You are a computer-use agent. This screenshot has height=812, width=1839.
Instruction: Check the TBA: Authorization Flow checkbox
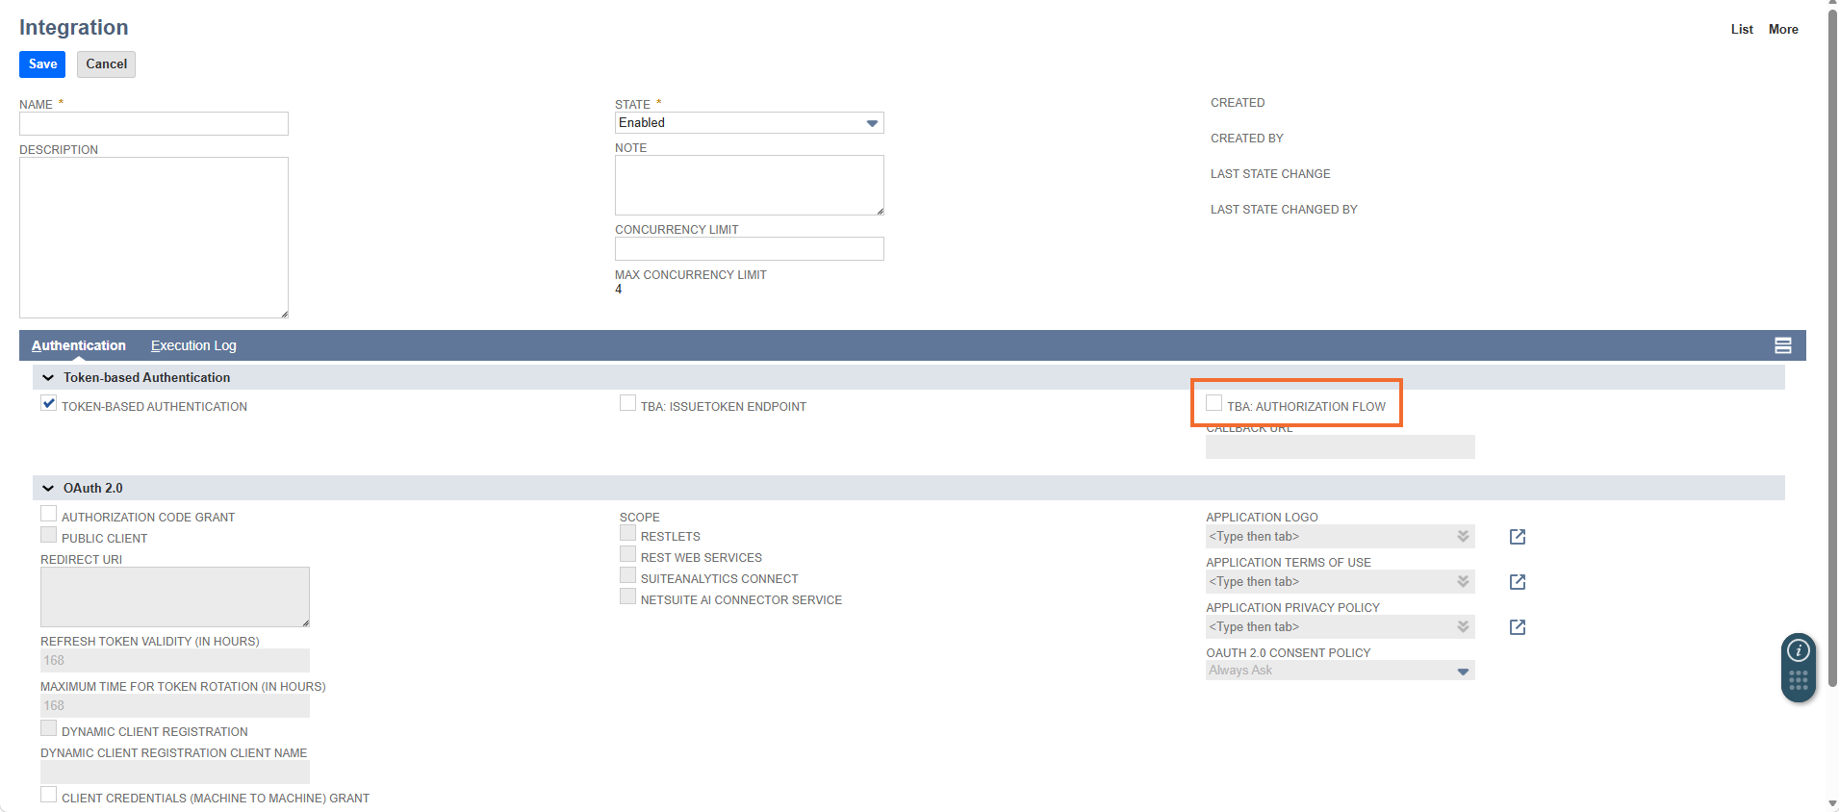(1214, 404)
